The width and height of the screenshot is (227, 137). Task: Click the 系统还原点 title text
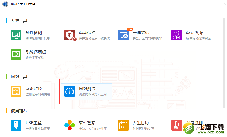(x=36, y=52)
